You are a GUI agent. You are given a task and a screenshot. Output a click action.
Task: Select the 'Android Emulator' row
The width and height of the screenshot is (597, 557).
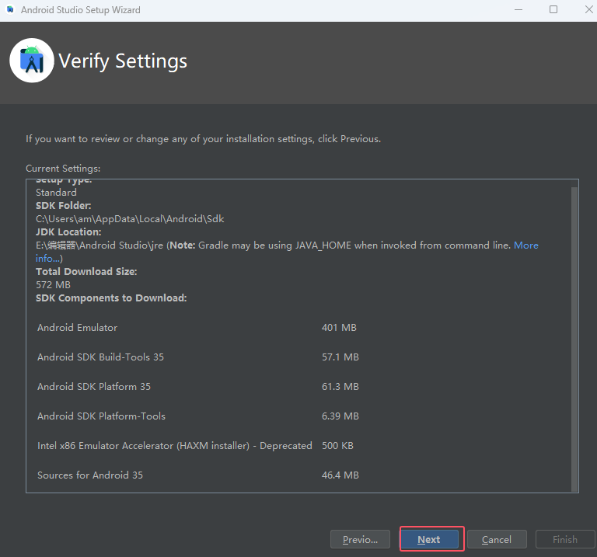pyautogui.click(x=198, y=328)
